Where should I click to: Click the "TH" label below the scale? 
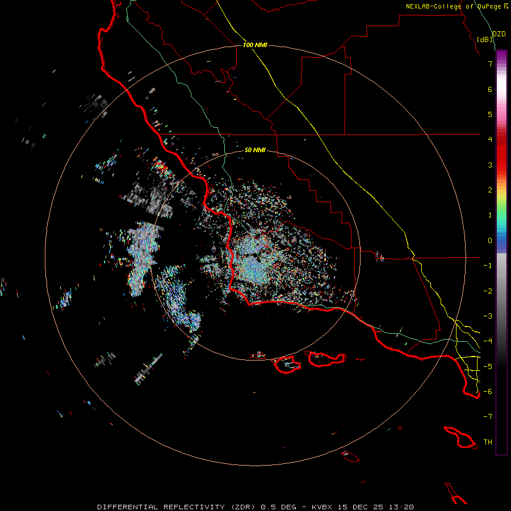coord(488,442)
